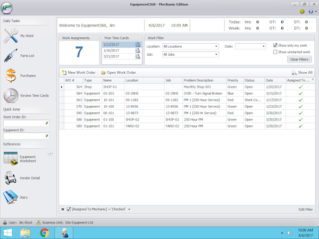Toggle Assigned To checkmark for WO 584
Viewport: 319px width, 239px height.
300,93
